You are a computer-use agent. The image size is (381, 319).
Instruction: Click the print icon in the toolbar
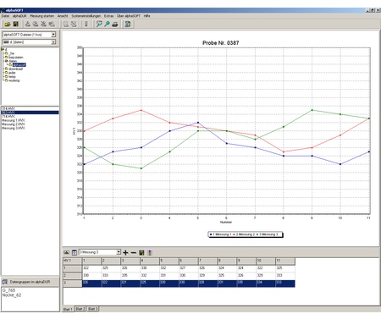click(x=115, y=25)
